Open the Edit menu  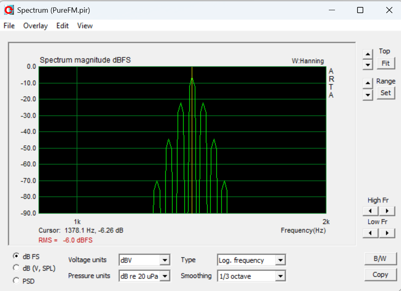tap(63, 26)
